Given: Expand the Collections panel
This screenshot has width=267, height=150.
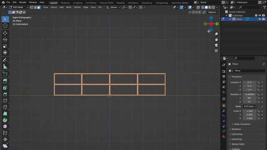Looking at the screenshot, I should click(236, 134).
